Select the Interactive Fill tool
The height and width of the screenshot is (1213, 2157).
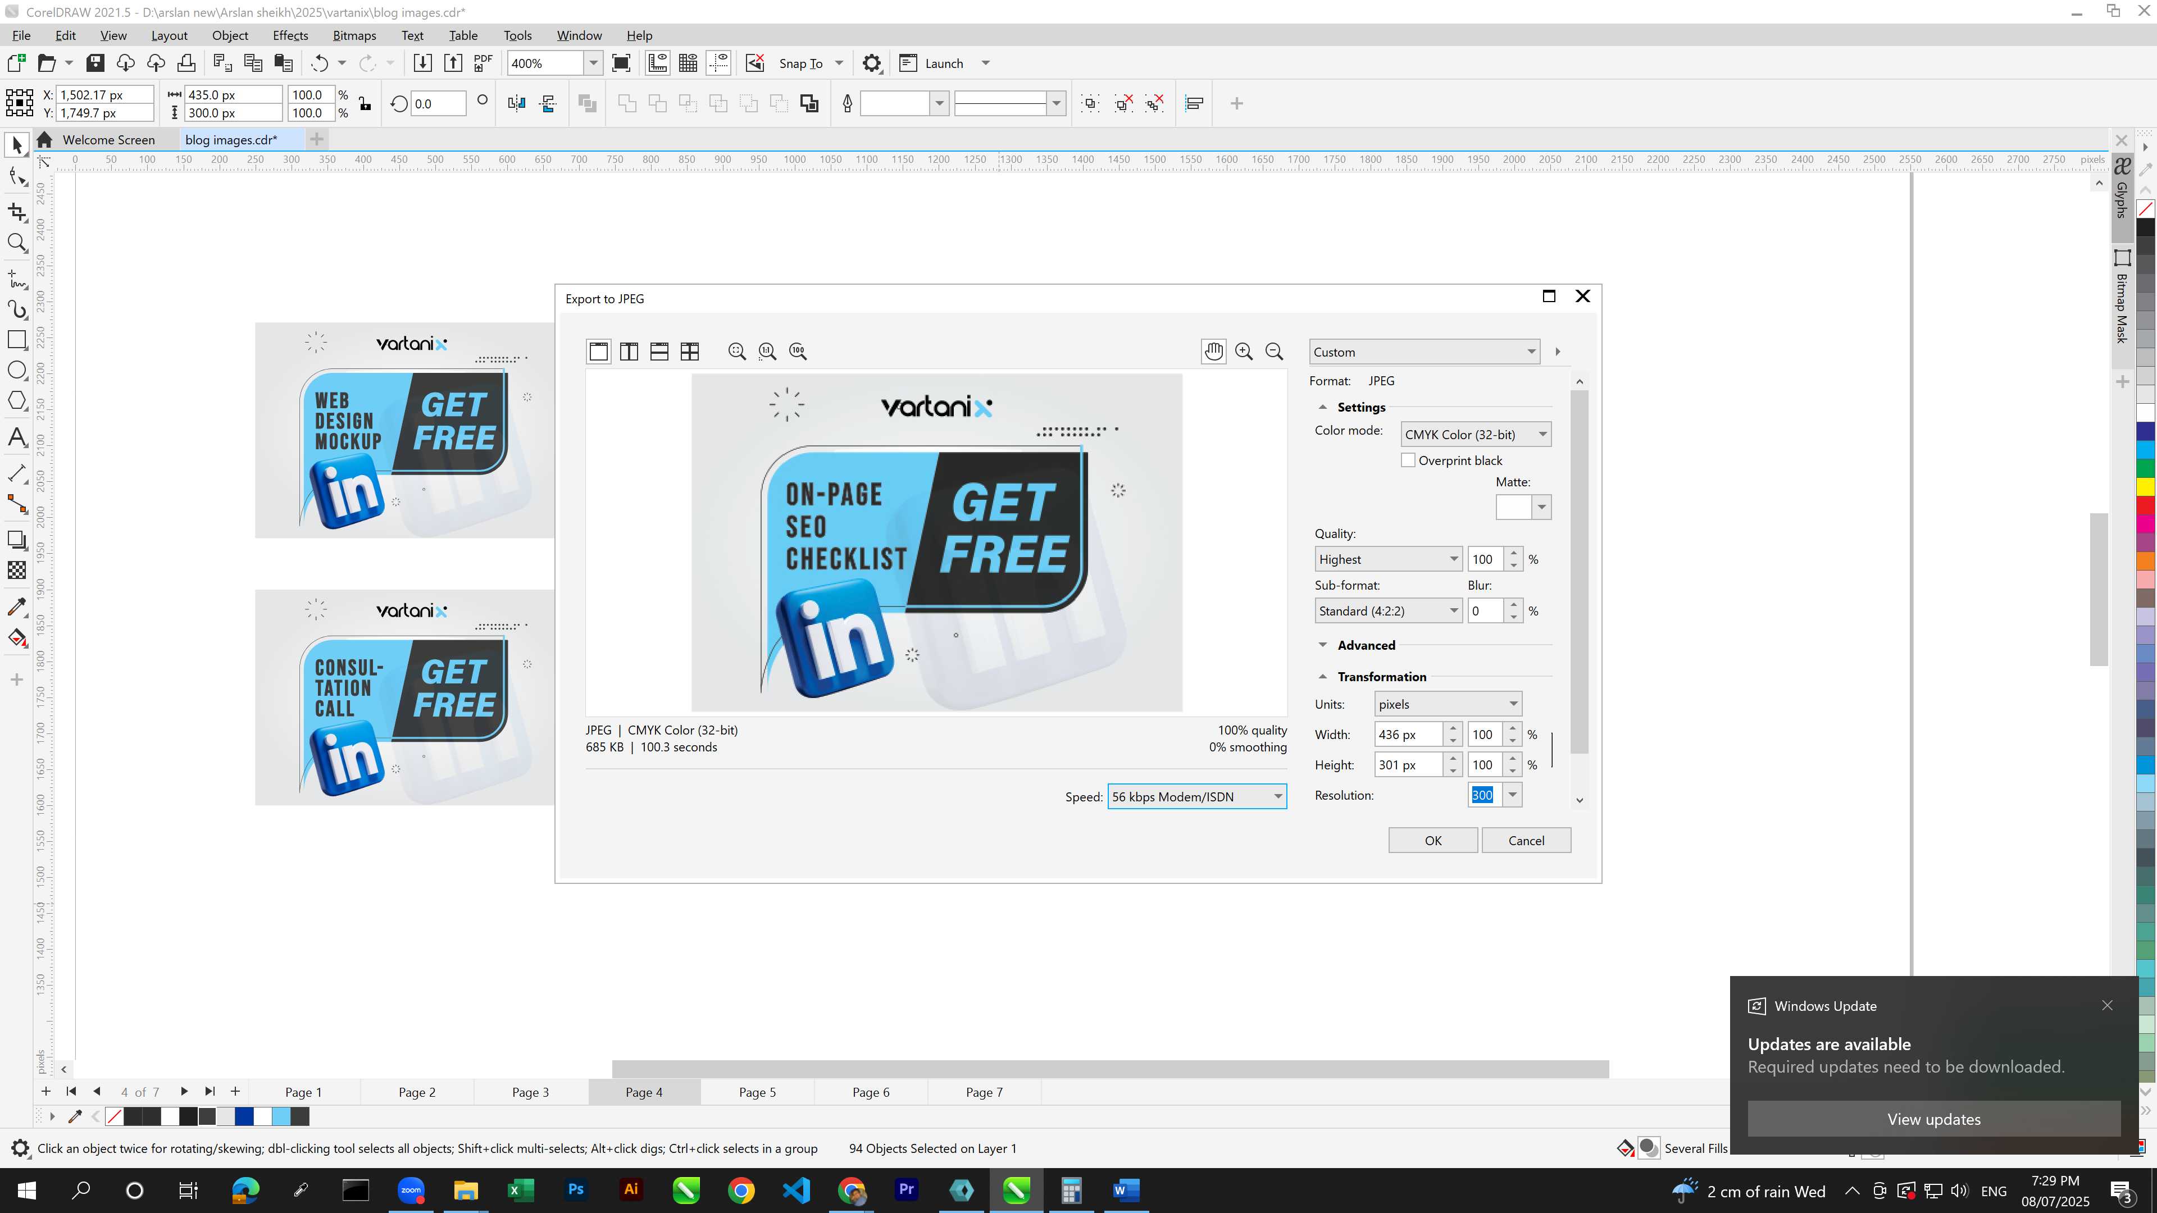pyautogui.click(x=17, y=638)
